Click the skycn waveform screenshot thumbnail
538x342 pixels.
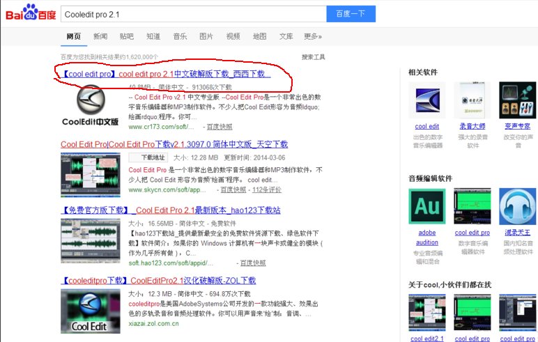91,175
